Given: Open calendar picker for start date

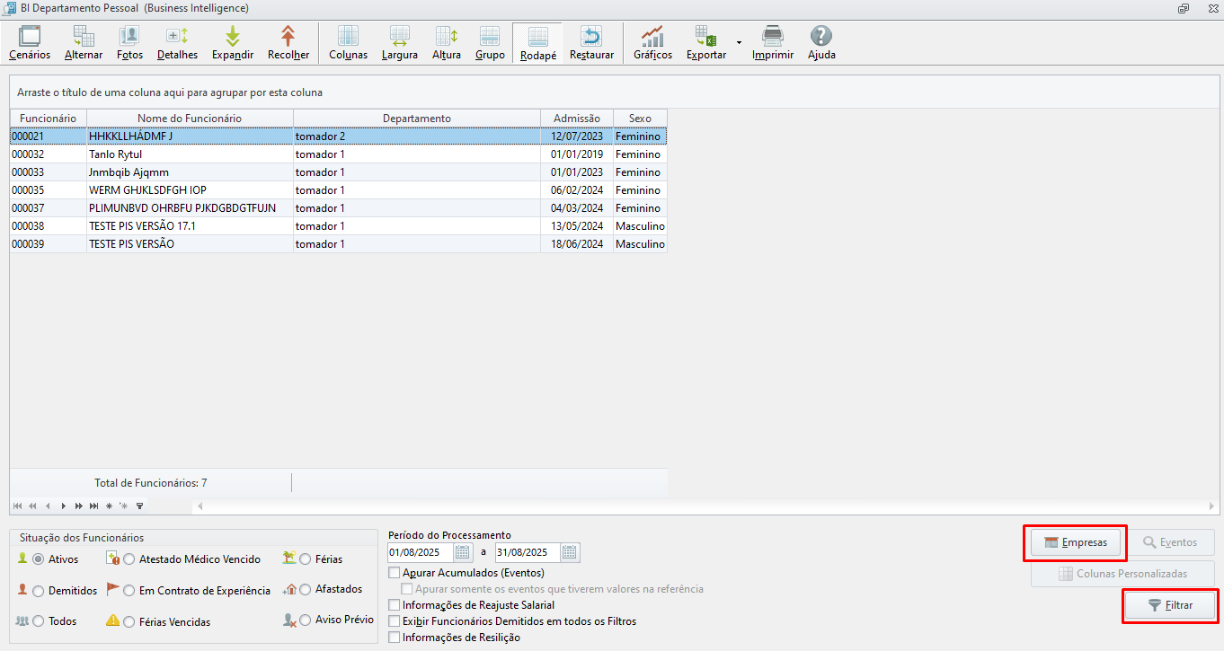Looking at the screenshot, I should pyautogui.click(x=463, y=552).
